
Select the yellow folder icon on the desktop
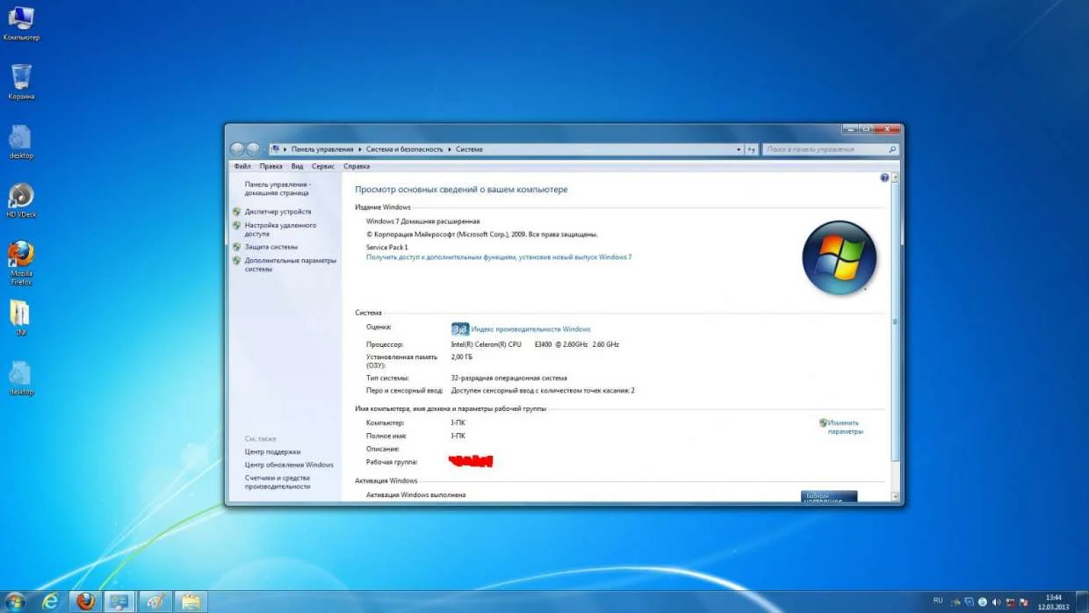(x=20, y=318)
